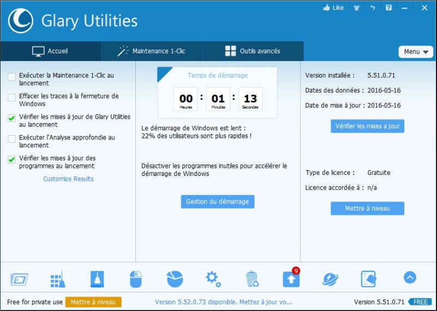Click the 13 Secondes timer box
Image resolution: width=437 pixels, height=311 pixels.
point(250,99)
